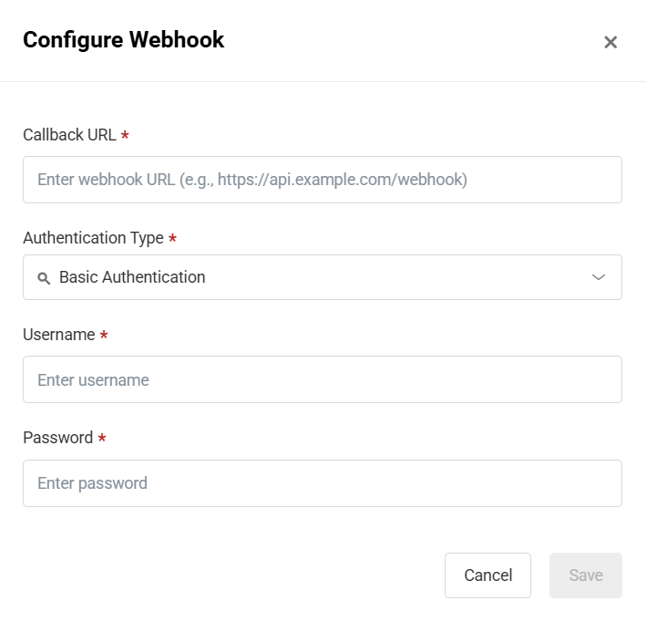Expand the Authentication Type chevron arrow
The height and width of the screenshot is (622, 646).
click(x=599, y=277)
